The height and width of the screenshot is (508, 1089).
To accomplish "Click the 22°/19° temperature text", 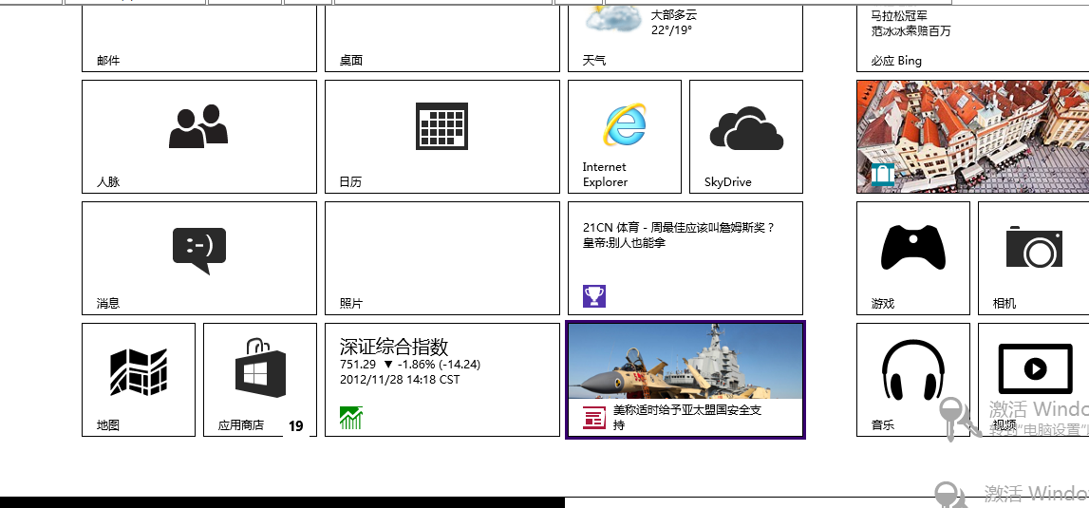I will (x=671, y=29).
